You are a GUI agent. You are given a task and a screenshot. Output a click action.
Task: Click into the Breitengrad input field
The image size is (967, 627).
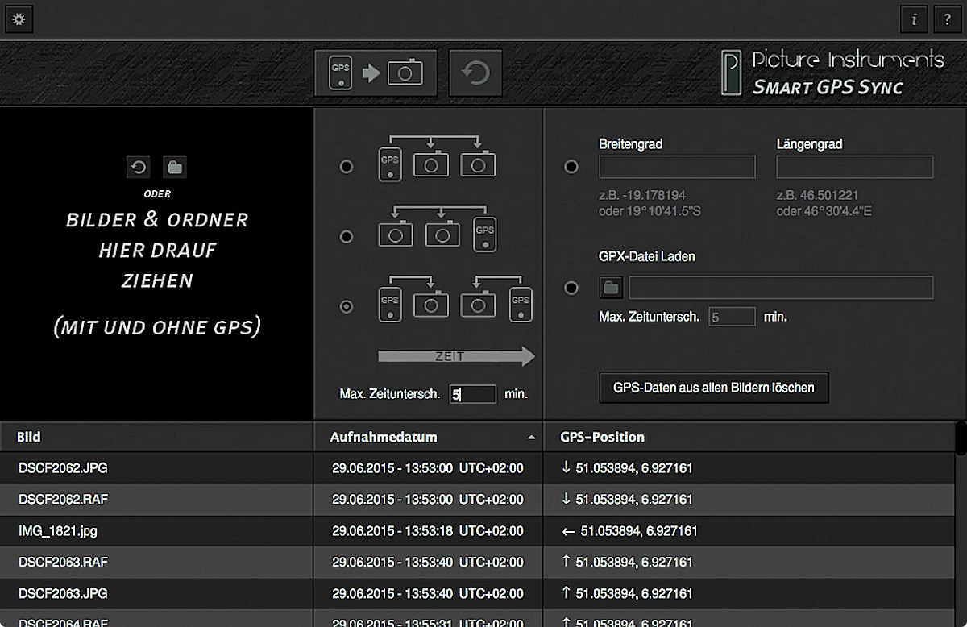click(677, 167)
